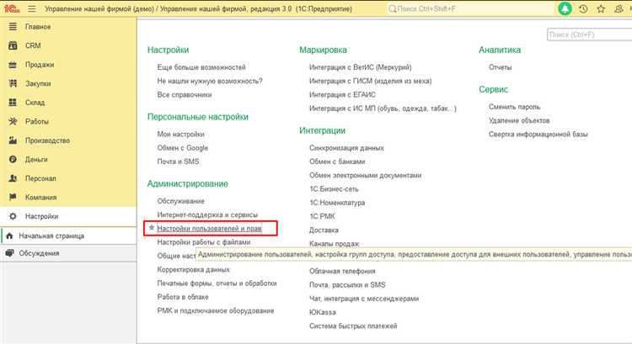632x344 pixels.
Task: Open Обмен электронными документами link
Action: pyautogui.click(x=365, y=175)
